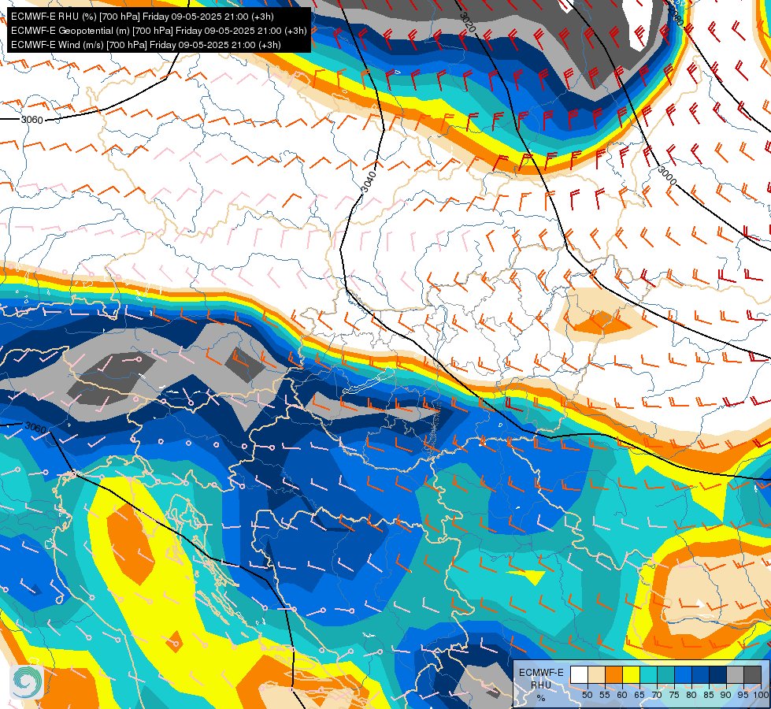Click the legend tick value 50
Viewport: 771px width, 709px height.
[x=587, y=695]
